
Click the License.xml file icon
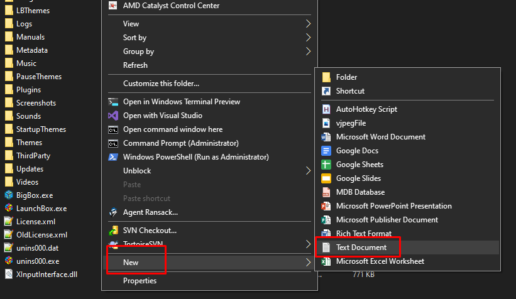coord(9,221)
